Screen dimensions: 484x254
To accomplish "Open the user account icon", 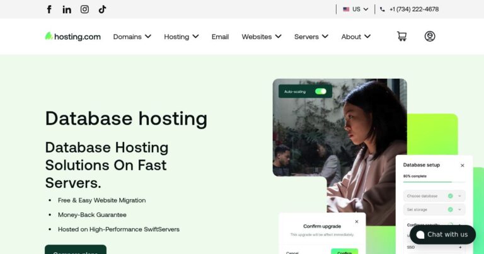I will pos(430,37).
